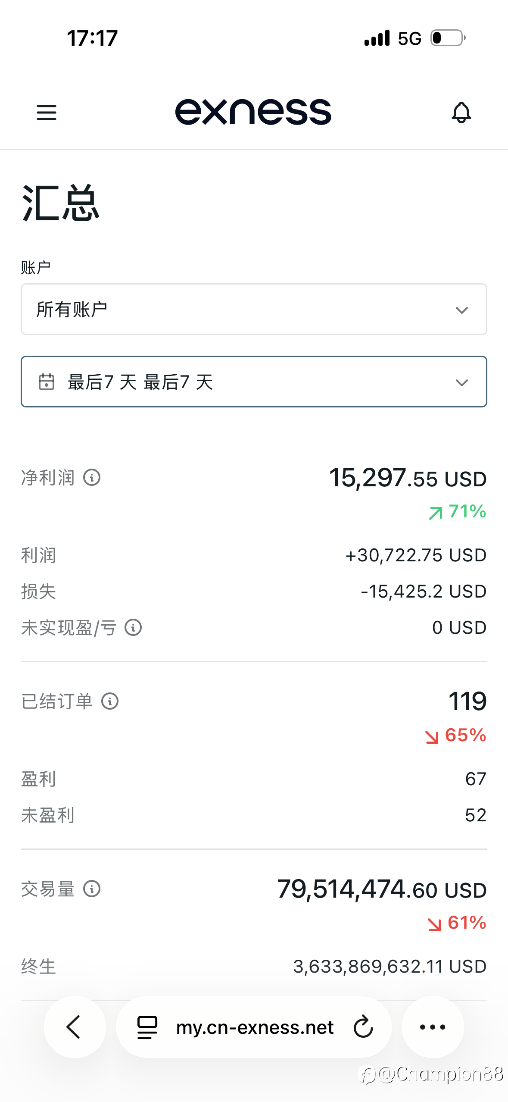The image size is (508, 1102).
Task: Tap the my.cn-exness.net address field
Action: 255,1027
